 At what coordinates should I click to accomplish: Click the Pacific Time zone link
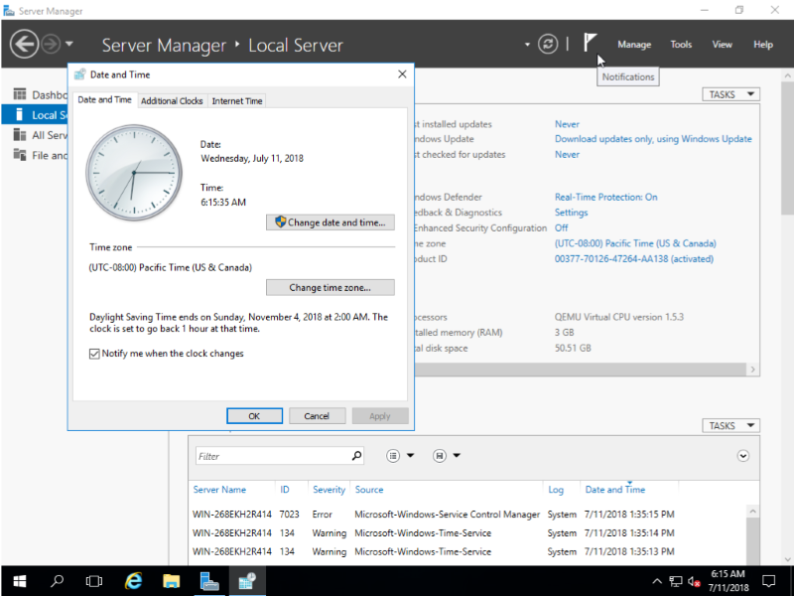635,243
